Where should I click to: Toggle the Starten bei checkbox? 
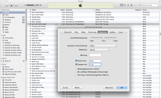[x=76, y=61]
